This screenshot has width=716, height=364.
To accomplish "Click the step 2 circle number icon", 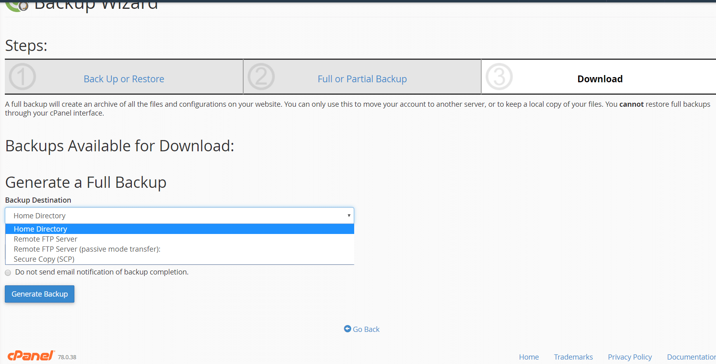I will click(261, 77).
